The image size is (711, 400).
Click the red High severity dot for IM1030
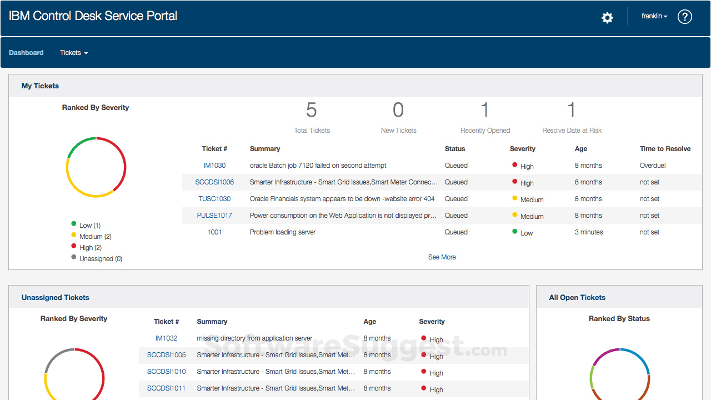coord(514,164)
